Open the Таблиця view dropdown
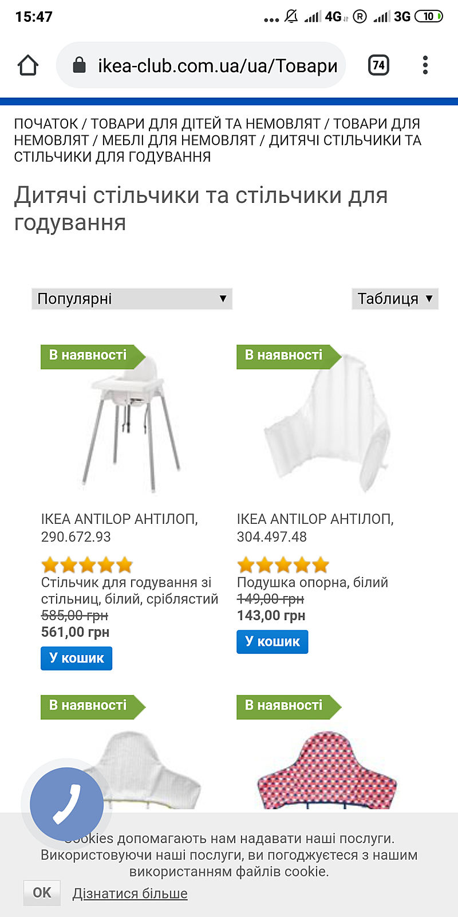The image size is (458, 917). [x=395, y=299]
